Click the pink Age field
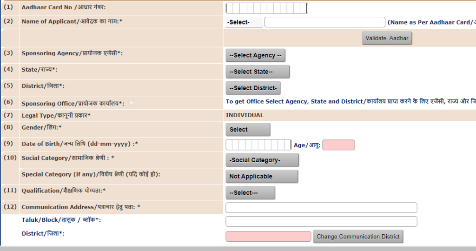 point(338,145)
